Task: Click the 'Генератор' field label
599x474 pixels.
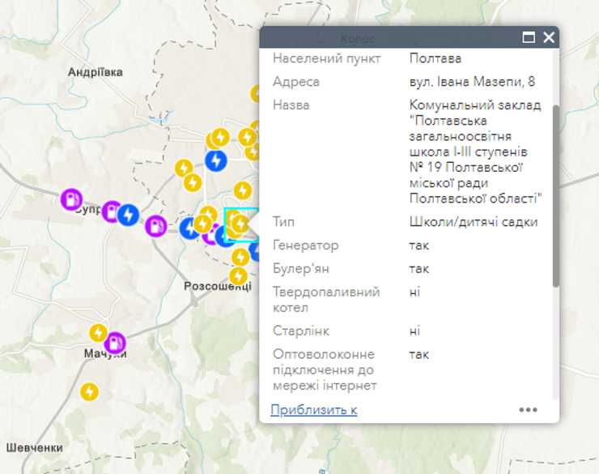Action: (x=306, y=246)
